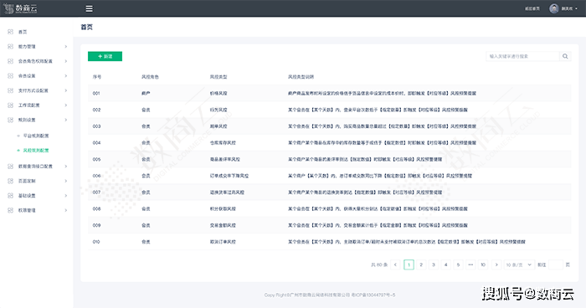Go to page 4 in pagination

(x=446, y=264)
